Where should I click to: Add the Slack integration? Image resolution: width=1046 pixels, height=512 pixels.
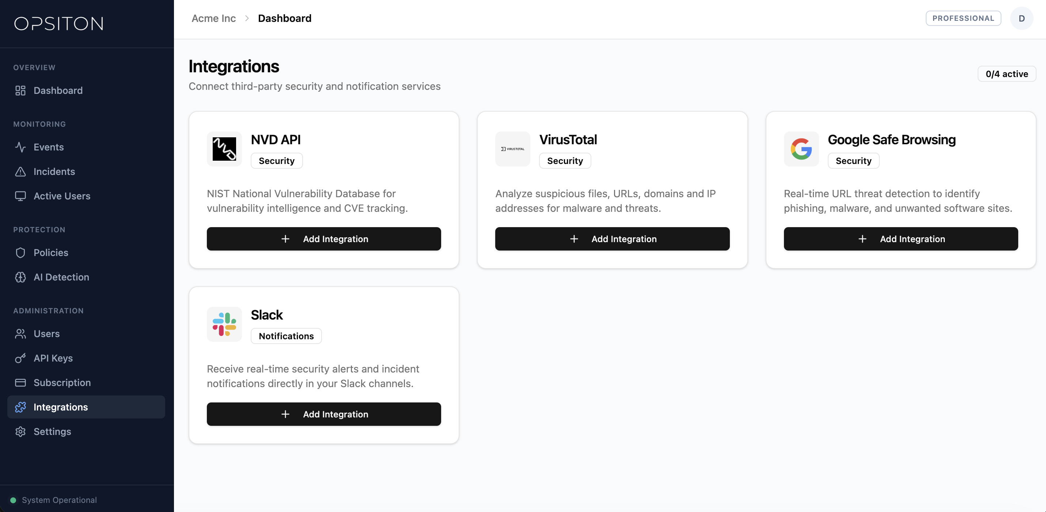click(x=323, y=414)
